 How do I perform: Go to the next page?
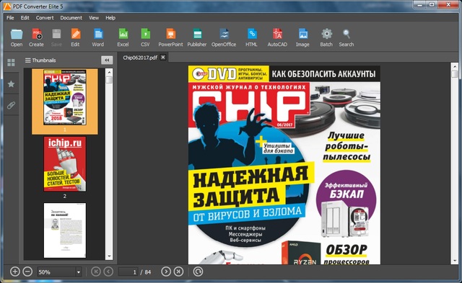(x=166, y=271)
